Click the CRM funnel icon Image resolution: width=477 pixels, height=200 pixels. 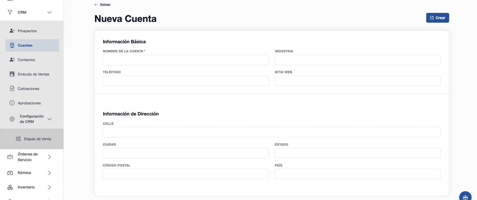click(x=10, y=12)
